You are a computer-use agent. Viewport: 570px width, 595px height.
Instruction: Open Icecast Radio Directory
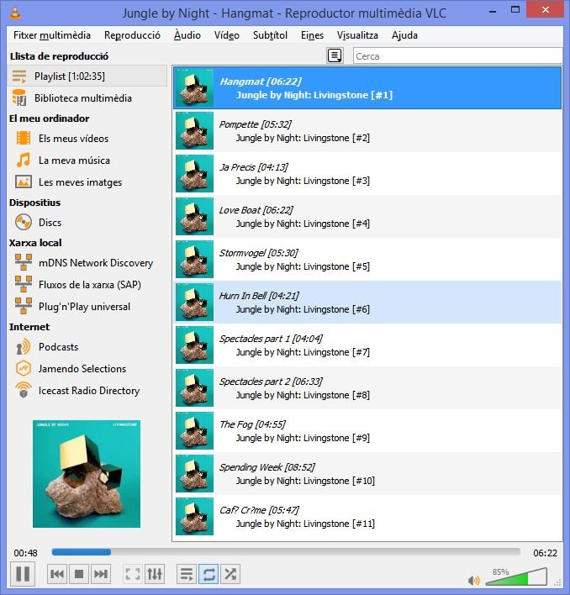coord(87,391)
